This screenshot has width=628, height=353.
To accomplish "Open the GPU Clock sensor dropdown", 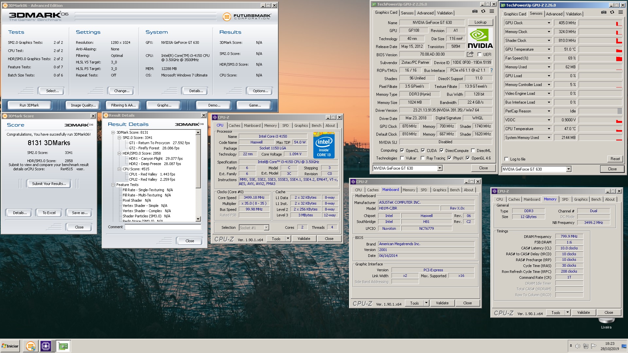I will (549, 23).
